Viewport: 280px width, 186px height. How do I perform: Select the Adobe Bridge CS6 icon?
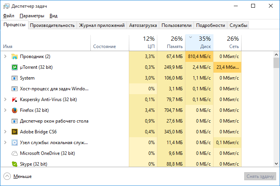(15, 132)
